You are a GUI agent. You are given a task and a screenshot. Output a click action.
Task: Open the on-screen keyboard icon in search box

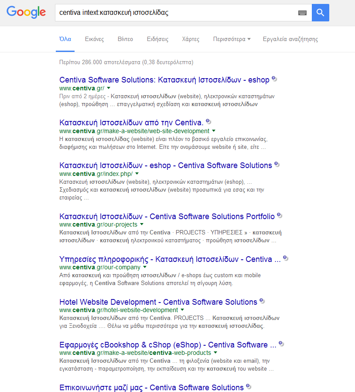point(302,13)
